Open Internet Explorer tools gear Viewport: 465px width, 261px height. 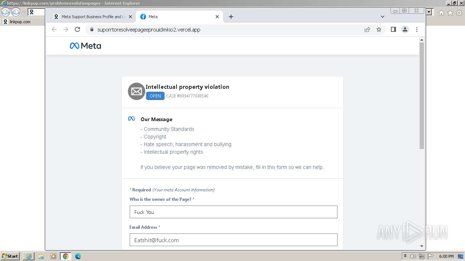[459, 13]
